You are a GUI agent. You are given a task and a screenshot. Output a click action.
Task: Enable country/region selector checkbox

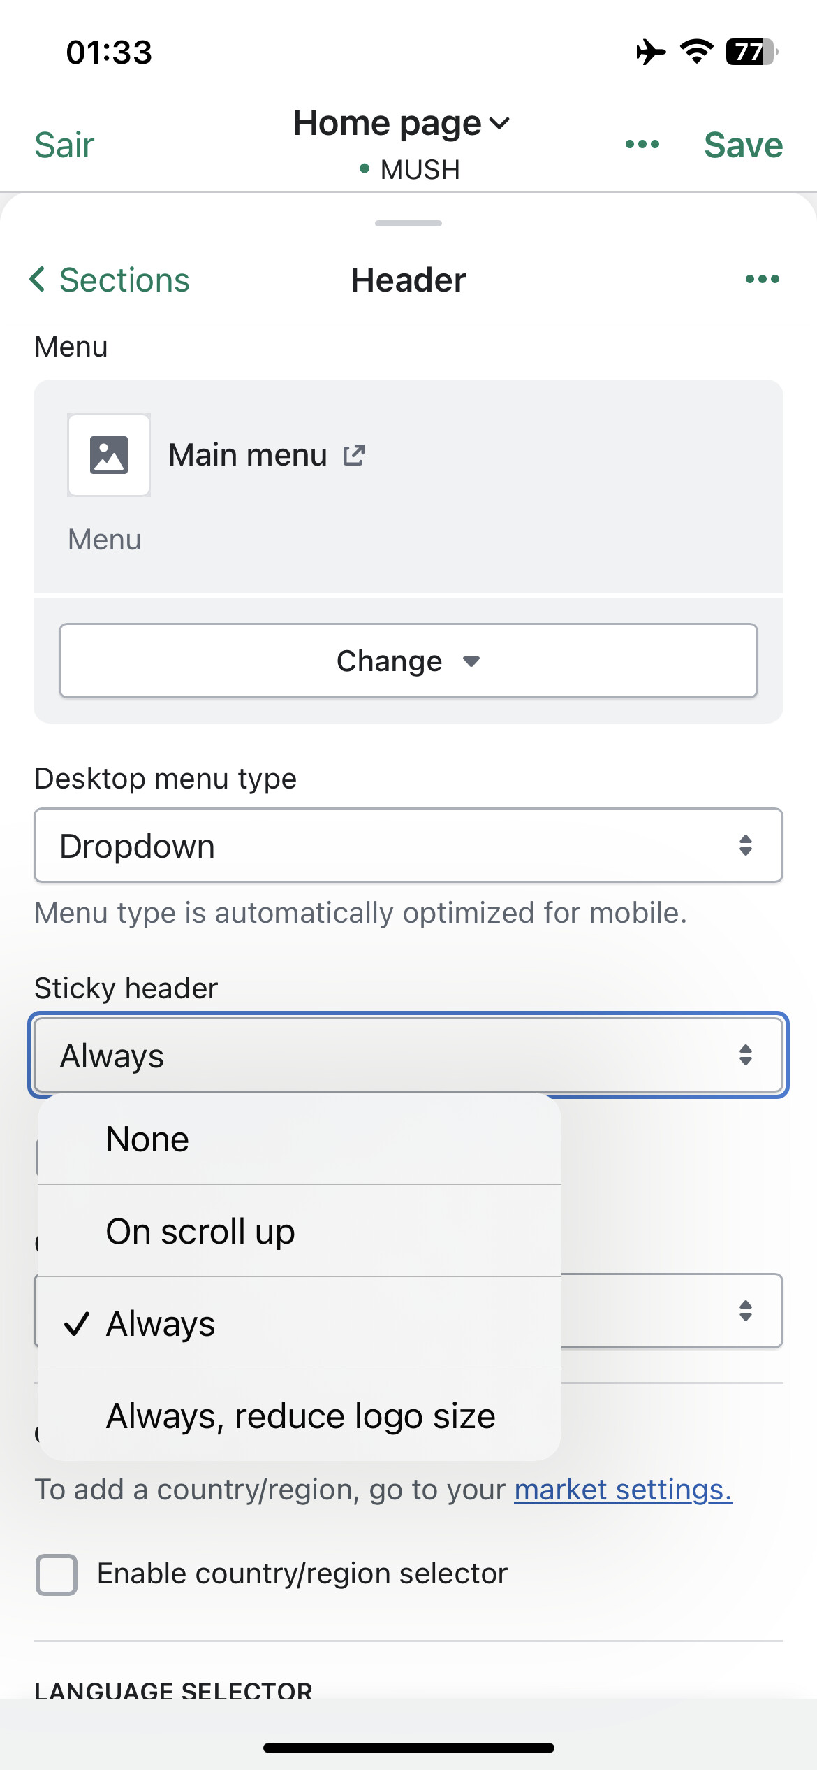pos(57,1574)
